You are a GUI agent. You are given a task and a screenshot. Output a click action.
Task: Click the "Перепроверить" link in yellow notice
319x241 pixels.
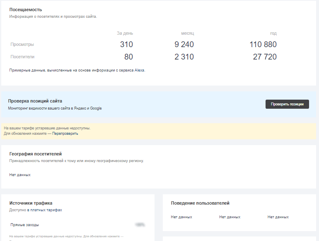[65, 134]
